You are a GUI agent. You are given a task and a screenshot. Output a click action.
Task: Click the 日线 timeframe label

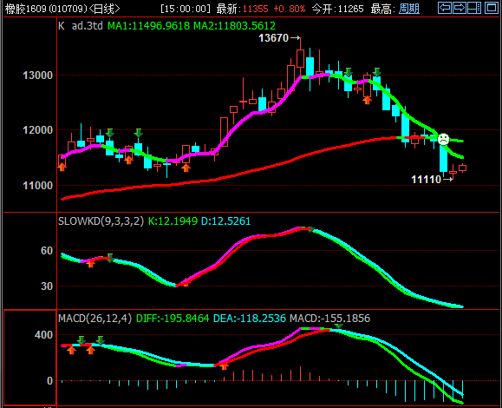tap(104, 9)
